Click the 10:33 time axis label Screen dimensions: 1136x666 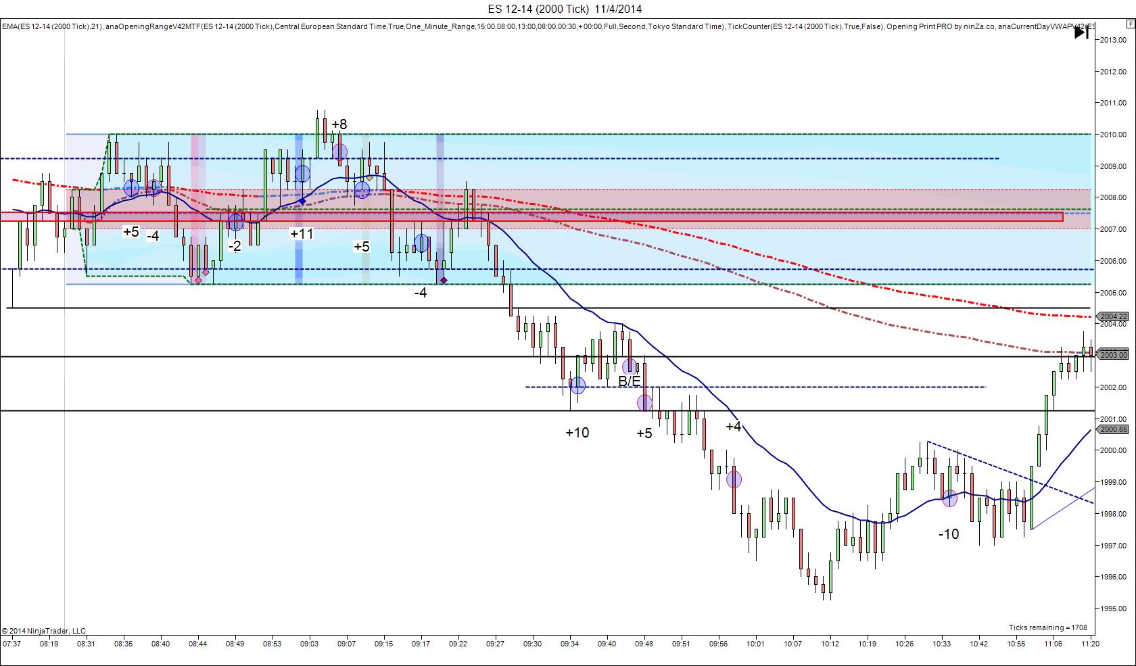(x=942, y=644)
